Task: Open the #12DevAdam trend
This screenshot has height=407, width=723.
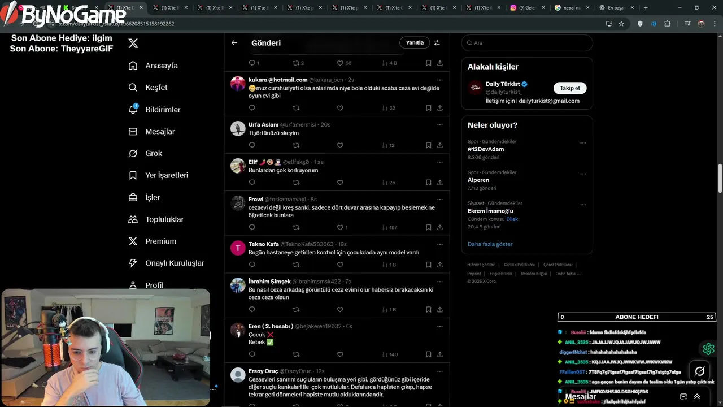Action: click(x=486, y=149)
